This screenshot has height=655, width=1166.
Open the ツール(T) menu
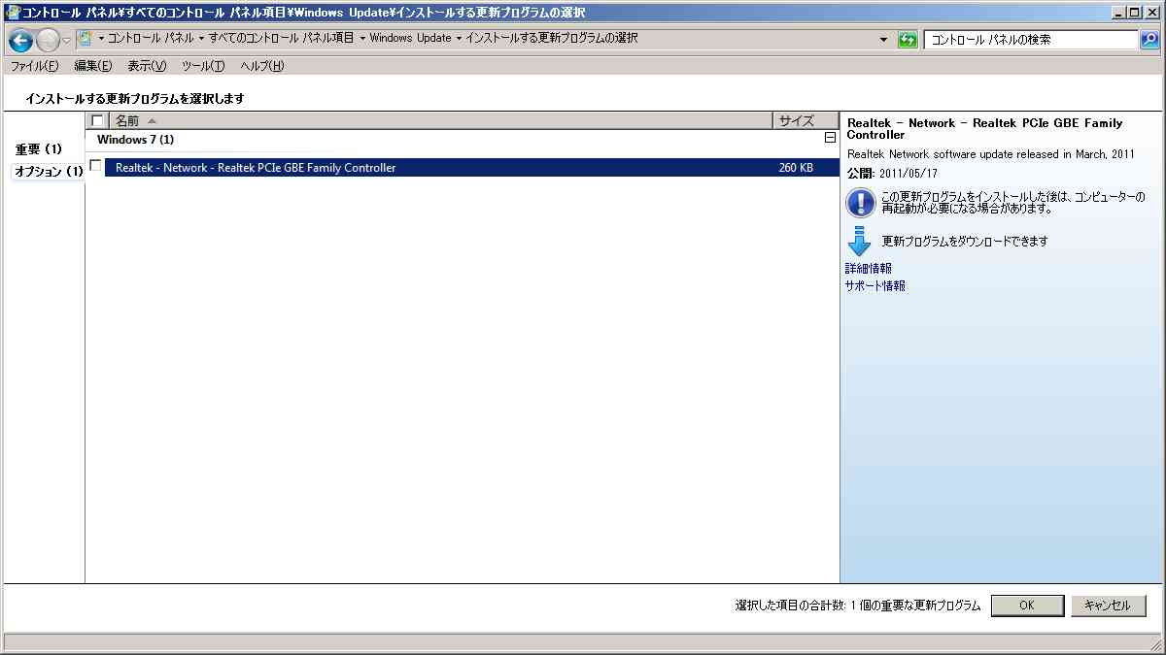[x=203, y=66]
